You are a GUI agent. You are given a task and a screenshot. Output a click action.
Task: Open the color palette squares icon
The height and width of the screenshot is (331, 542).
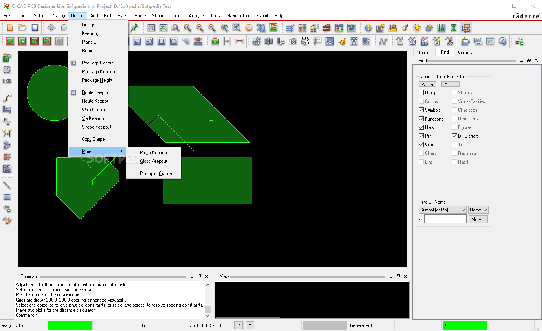click(x=302, y=28)
